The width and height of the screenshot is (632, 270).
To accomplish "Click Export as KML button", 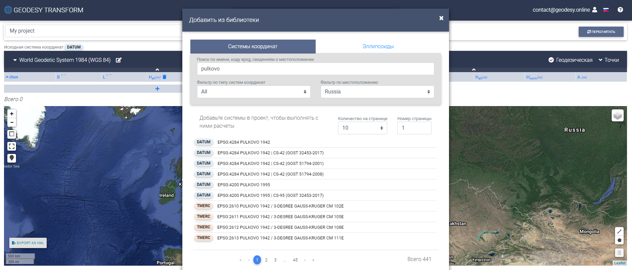I will pos(28,243).
